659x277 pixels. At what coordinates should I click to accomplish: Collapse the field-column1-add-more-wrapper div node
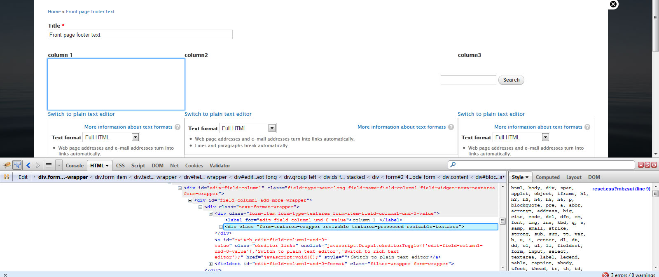pyautogui.click(x=190, y=200)
